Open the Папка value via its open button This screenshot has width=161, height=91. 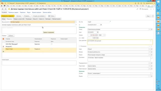point(151,29)
